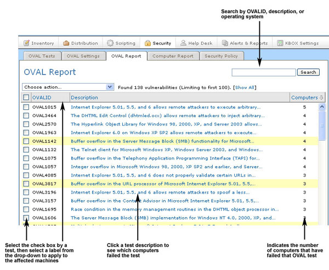Viewport: 329px width, 270px height.
Task: Click the Scripting gear icon
Action: coord(110,43)
